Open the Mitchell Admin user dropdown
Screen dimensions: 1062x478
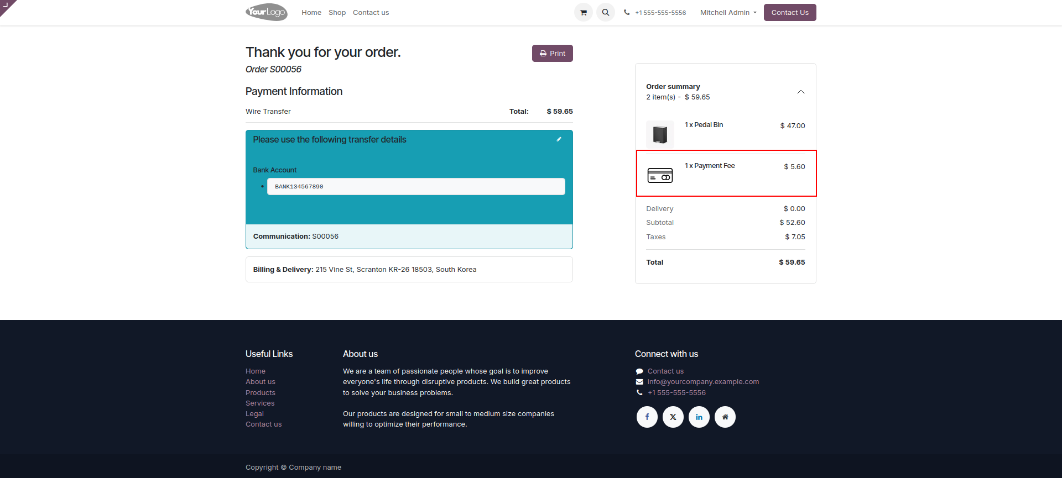(728, 12)
